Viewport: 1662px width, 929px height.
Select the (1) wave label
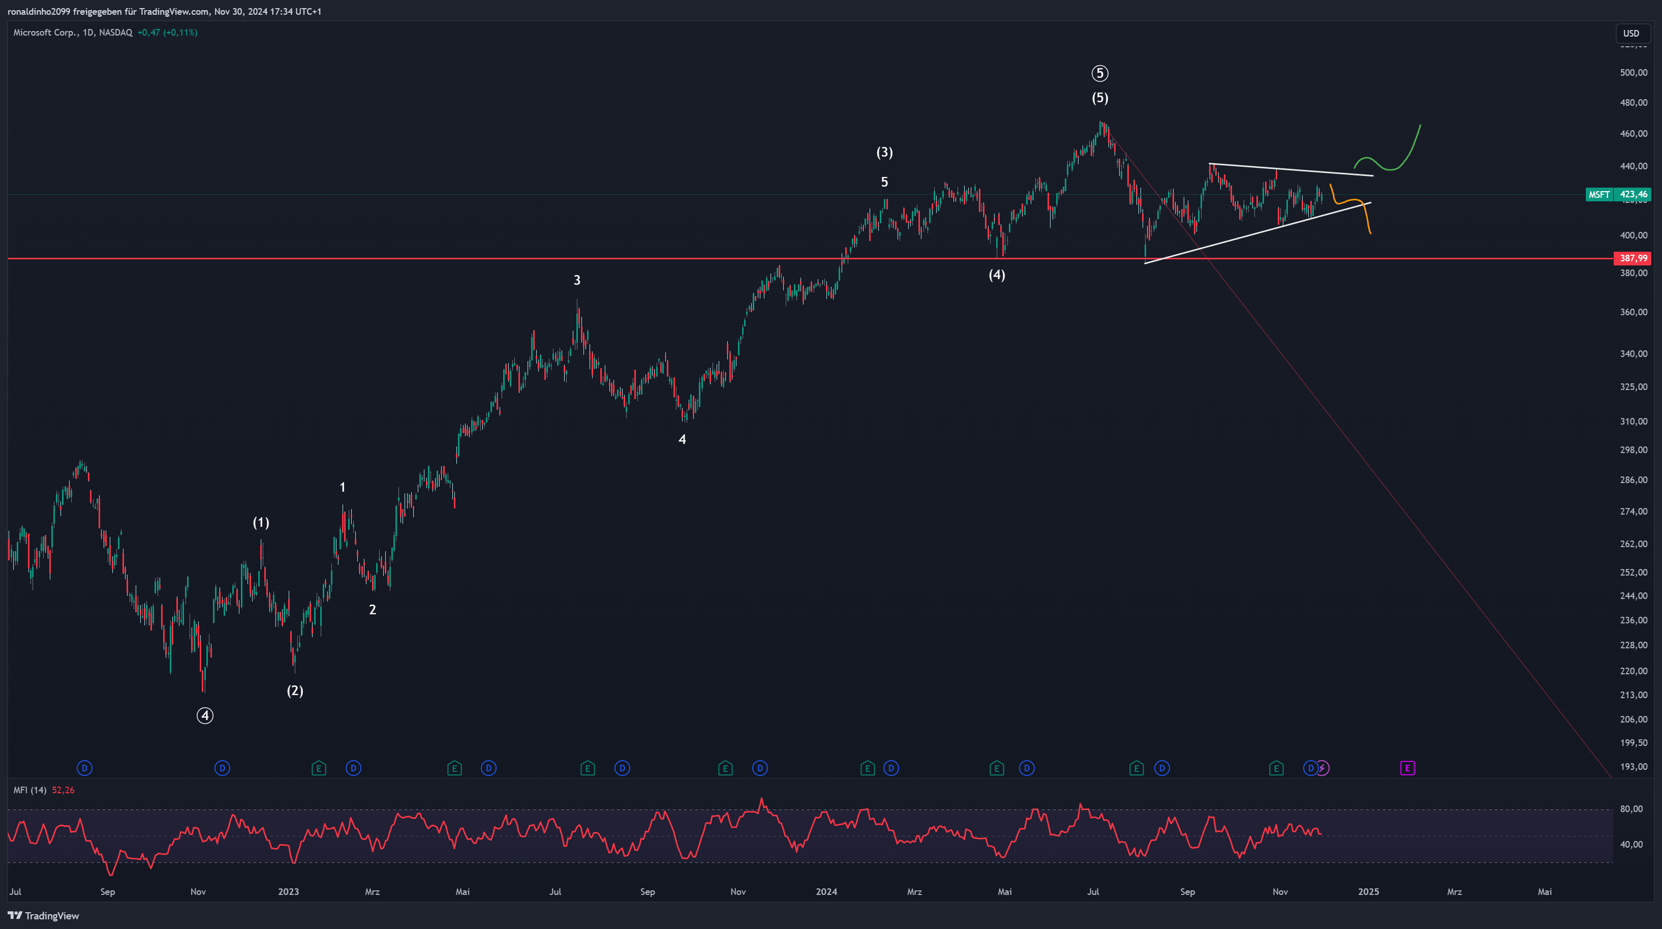click(x=261, y=523)
